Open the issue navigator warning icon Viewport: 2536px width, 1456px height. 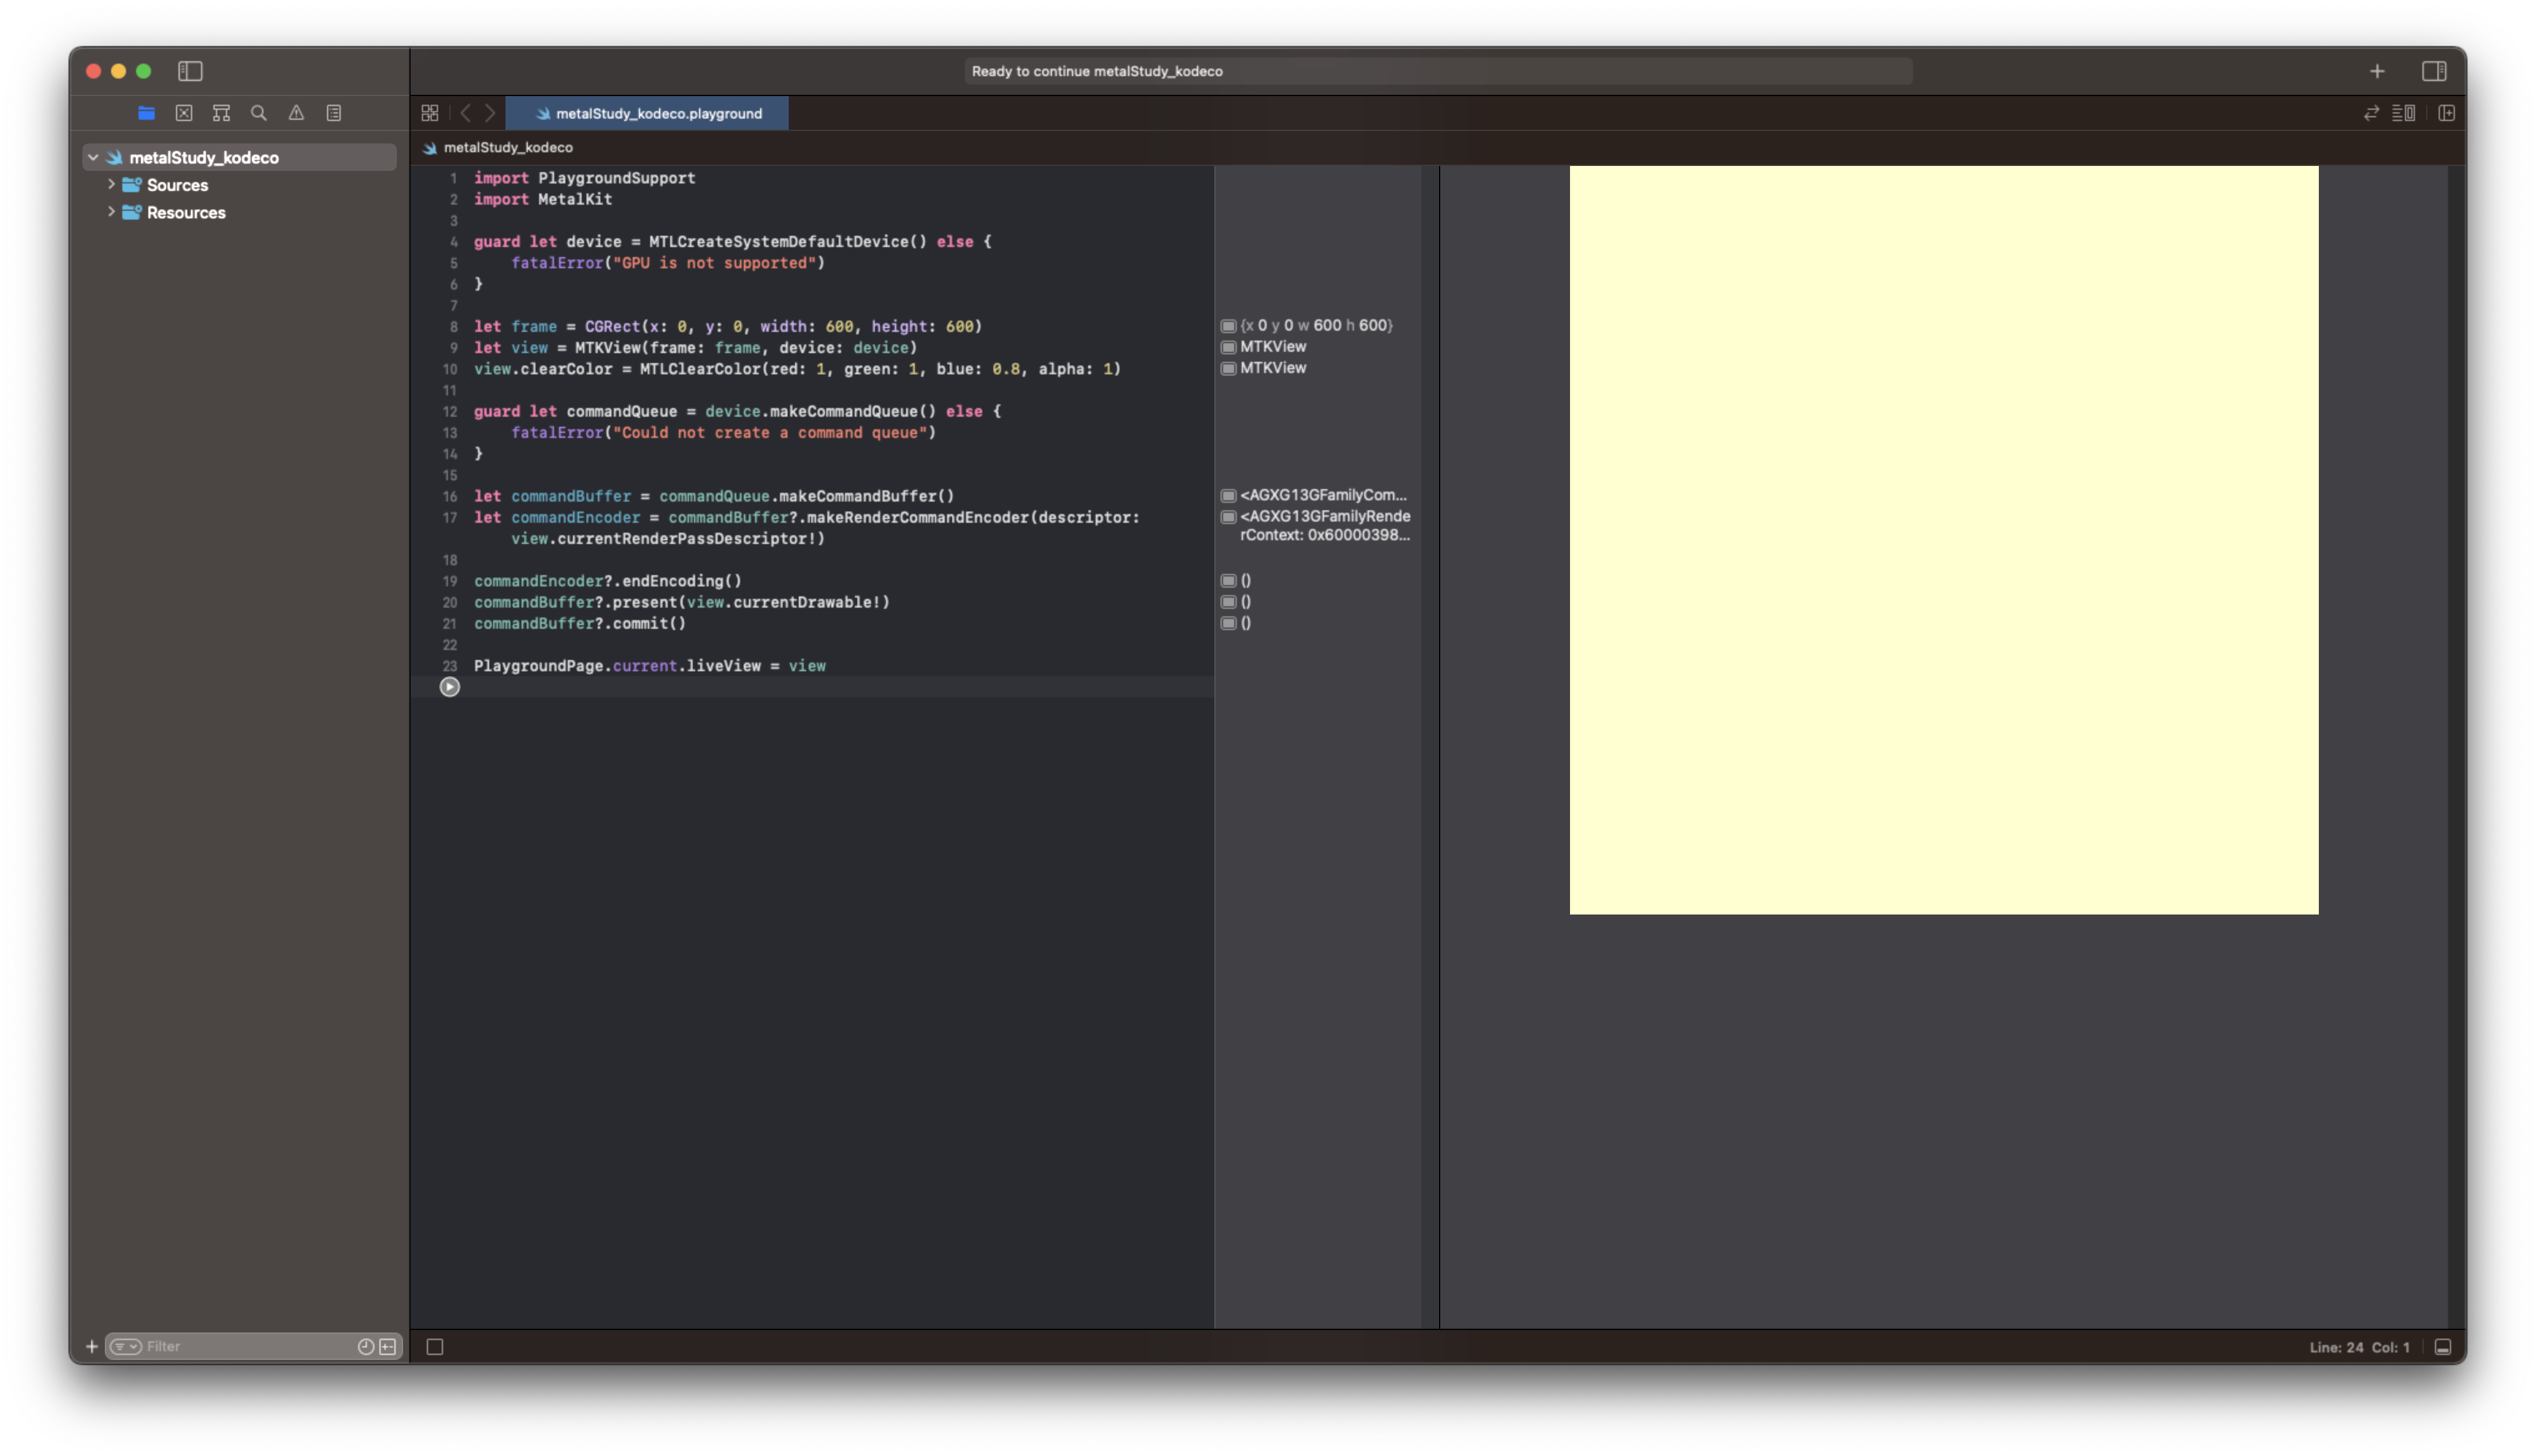click(x=296, y=113)
